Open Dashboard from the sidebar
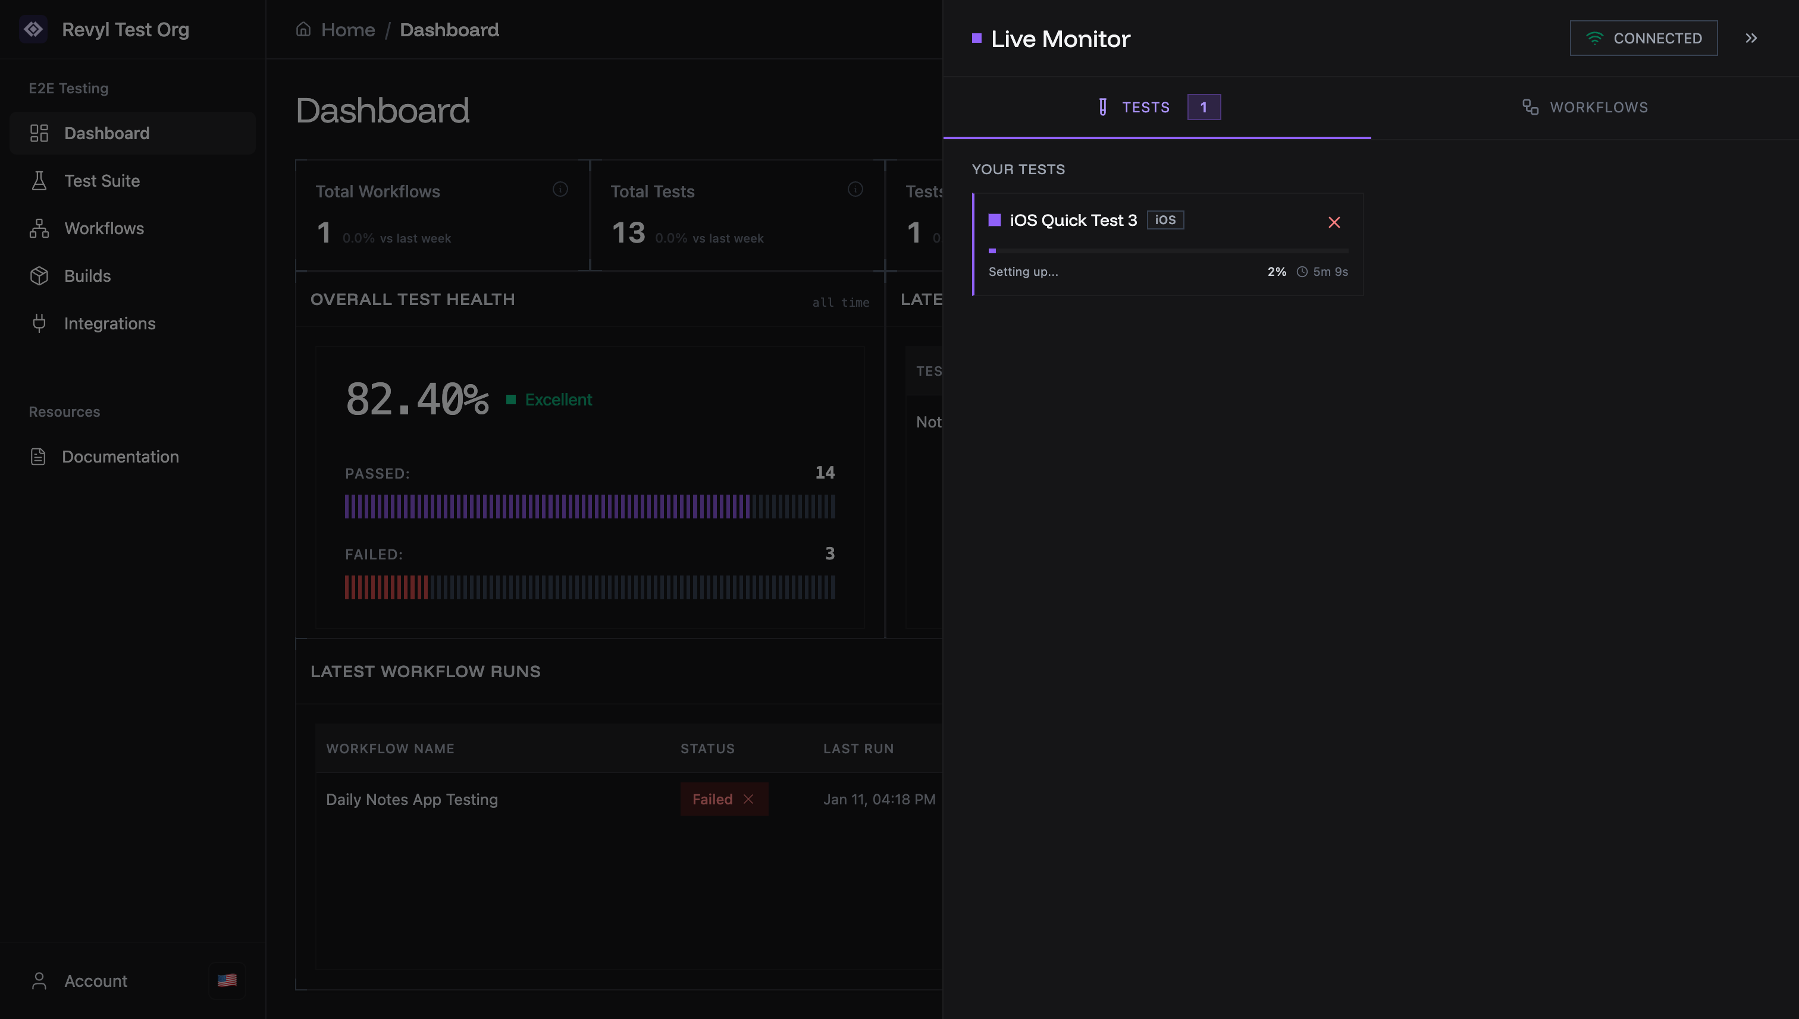This screenshot has height=1019, width=1799. tap(106, 133)
